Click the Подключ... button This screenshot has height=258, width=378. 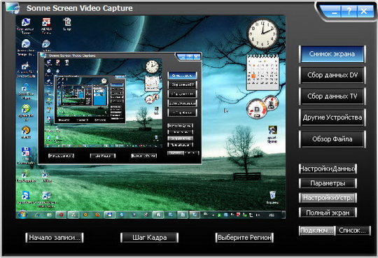[x=317, y=231]
